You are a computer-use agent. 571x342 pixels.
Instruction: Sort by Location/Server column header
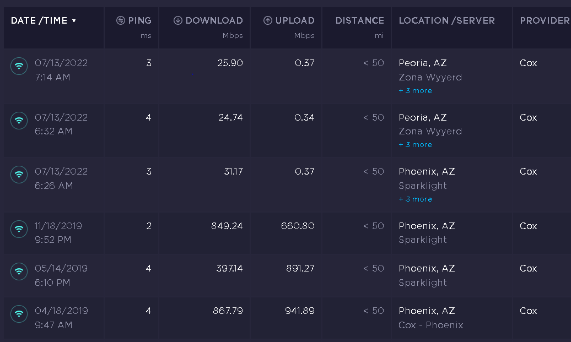pos(447,20)
